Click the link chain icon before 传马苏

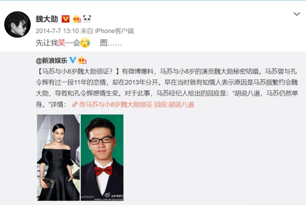tap(75, 105)
